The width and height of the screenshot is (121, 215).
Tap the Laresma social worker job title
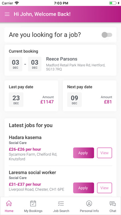pyautogui.click(x=32, y=172)
